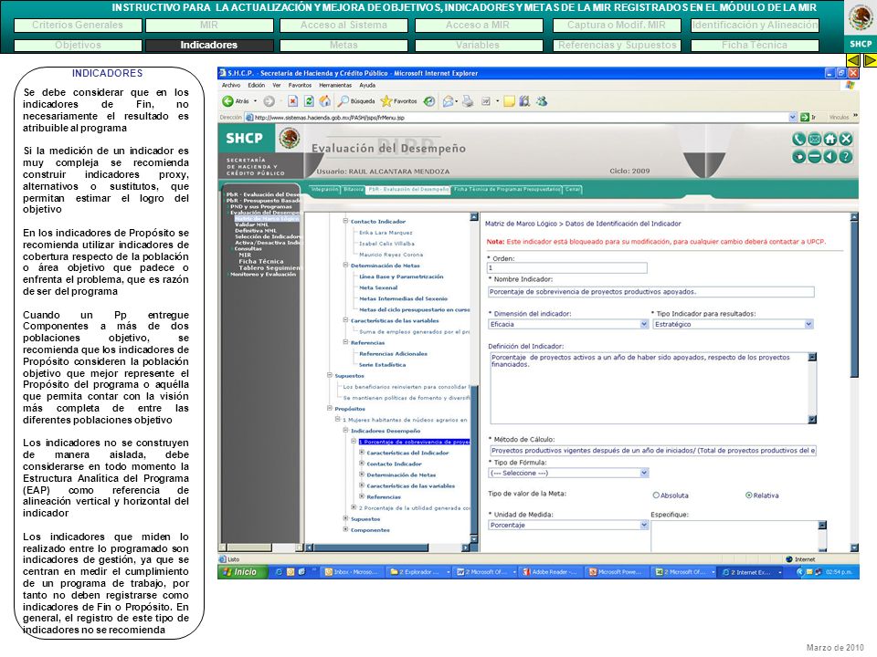Image resolution: width=877 pixels, height=657 pixels.
Task: Collapse the Indicadores Desempeño tree node
Action: point(345,431)
